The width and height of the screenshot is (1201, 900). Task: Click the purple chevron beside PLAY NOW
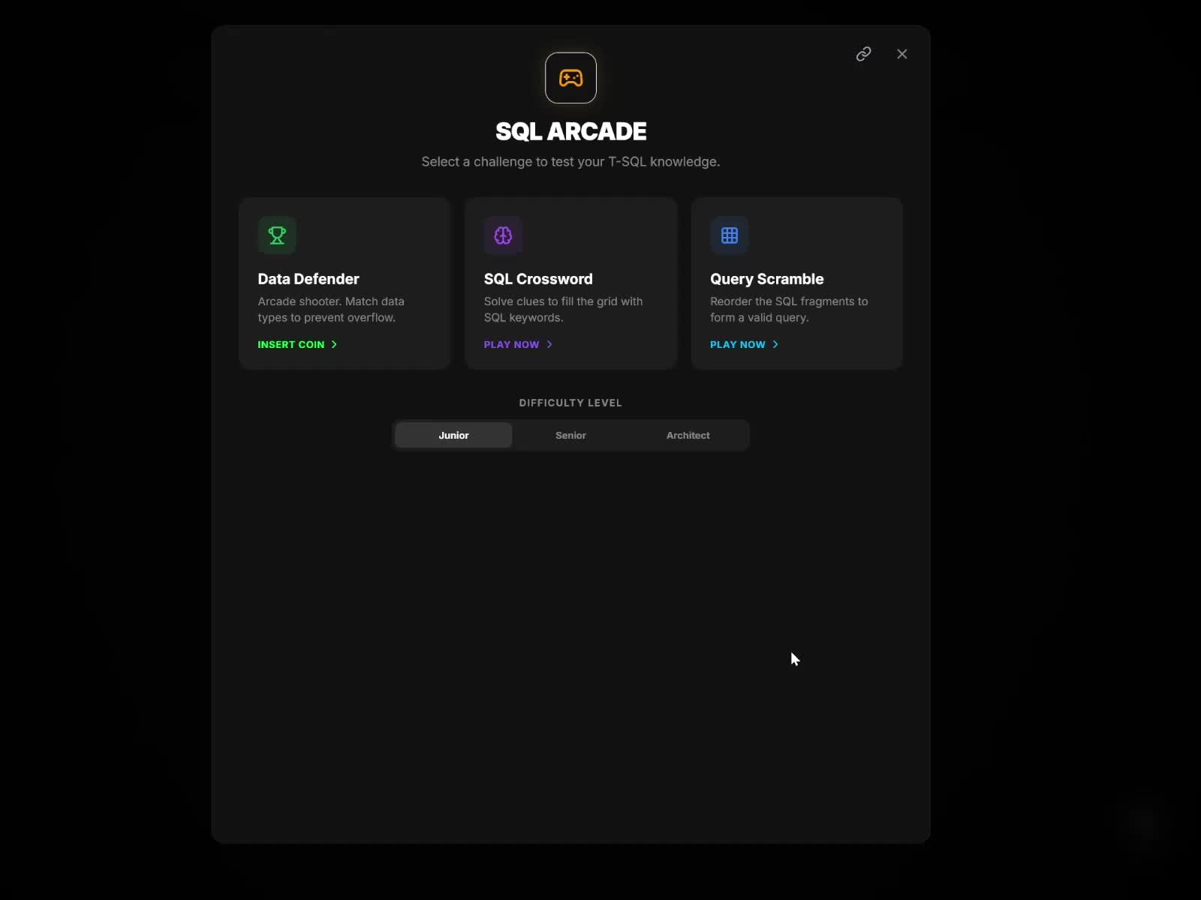click(549, 344)
